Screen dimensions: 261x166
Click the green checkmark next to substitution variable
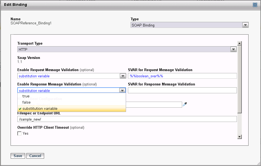click(x=20, y=109)
